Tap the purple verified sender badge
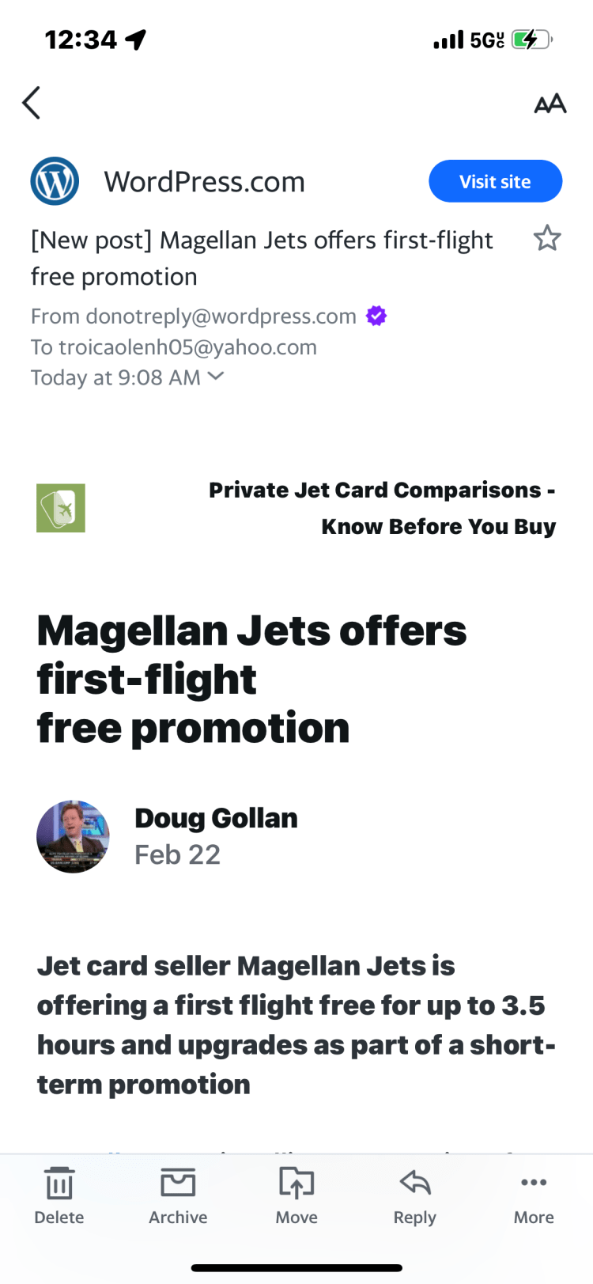 click(376, 316)
